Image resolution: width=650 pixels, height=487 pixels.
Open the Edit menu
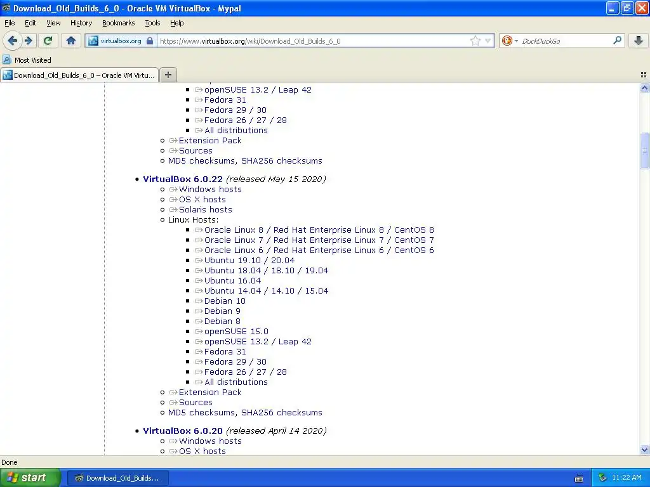[x=30, y=23]
